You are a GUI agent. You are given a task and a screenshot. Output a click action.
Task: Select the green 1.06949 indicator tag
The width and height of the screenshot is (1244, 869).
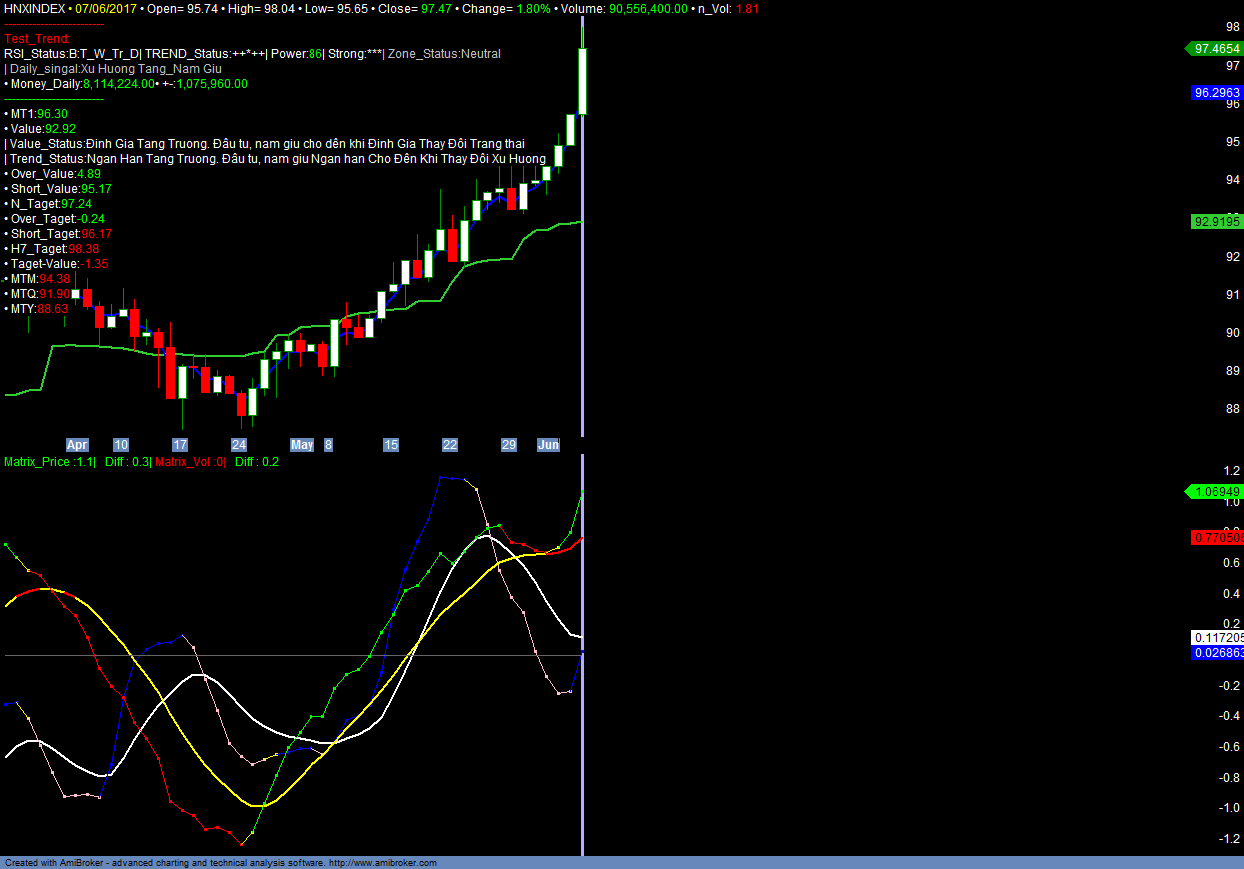1215,492
